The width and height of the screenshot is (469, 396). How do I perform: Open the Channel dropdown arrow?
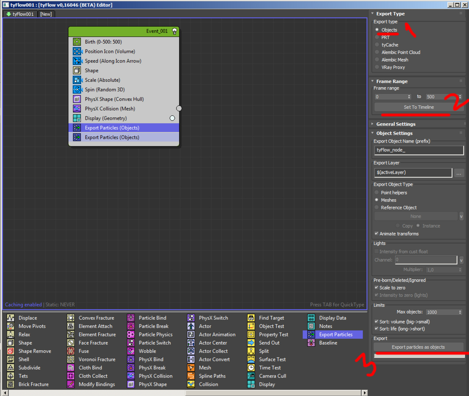tap(461, 260)
